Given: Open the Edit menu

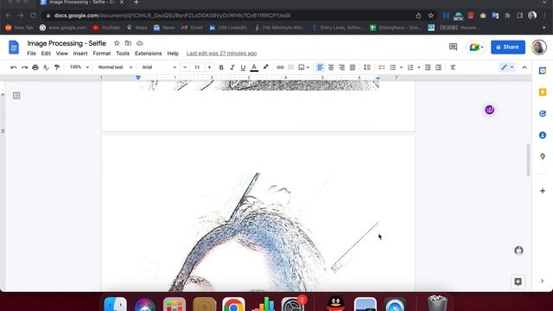Looking at the screenshot, I should pyautogui.click(x=46, y=54).
